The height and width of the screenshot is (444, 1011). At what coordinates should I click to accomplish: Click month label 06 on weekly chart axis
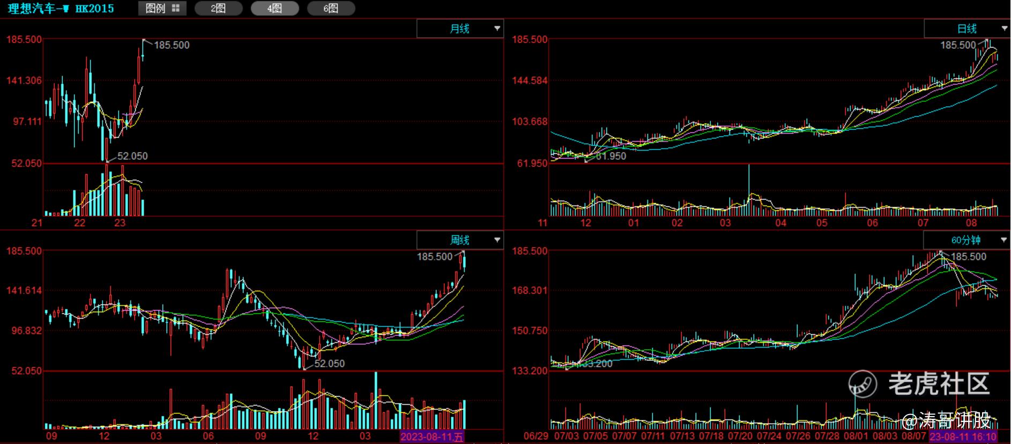pos(208,436)
